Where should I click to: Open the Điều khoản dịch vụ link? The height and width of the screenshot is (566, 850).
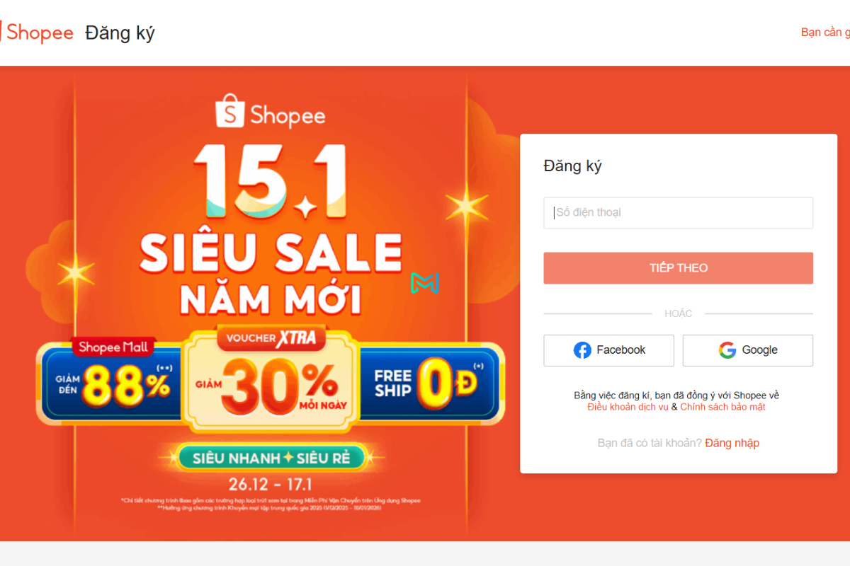click(626, 407)
